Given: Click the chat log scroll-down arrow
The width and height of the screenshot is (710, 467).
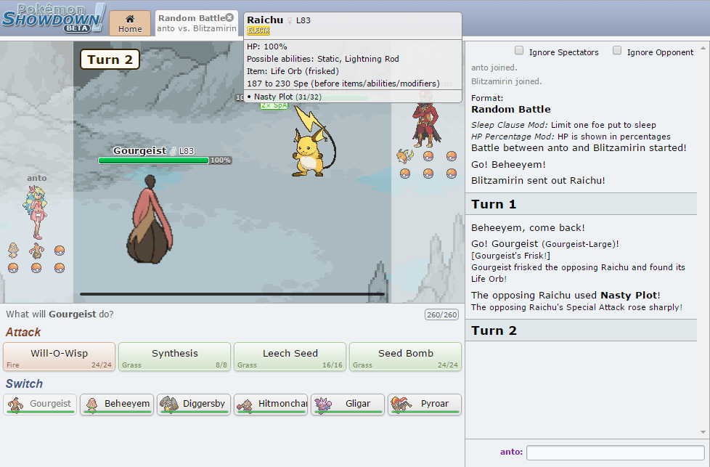Looking at the screenshot, I should [703, 432].
